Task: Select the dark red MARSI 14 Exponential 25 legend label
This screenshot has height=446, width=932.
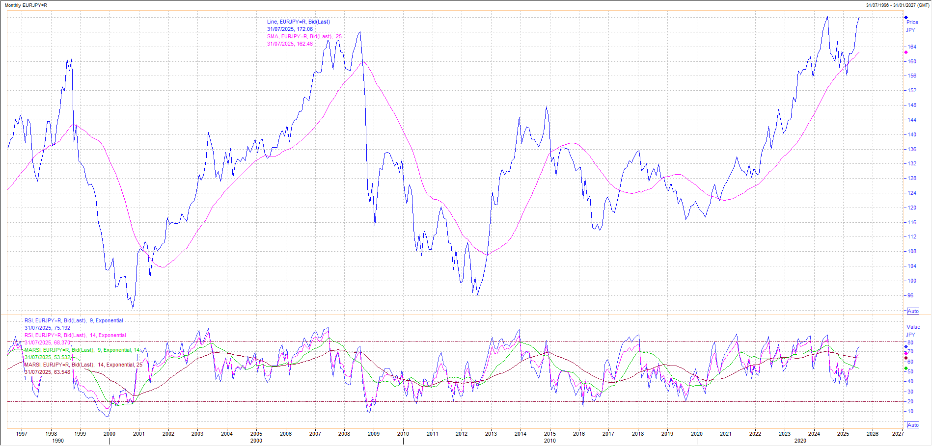Action: tap(83, 365)
